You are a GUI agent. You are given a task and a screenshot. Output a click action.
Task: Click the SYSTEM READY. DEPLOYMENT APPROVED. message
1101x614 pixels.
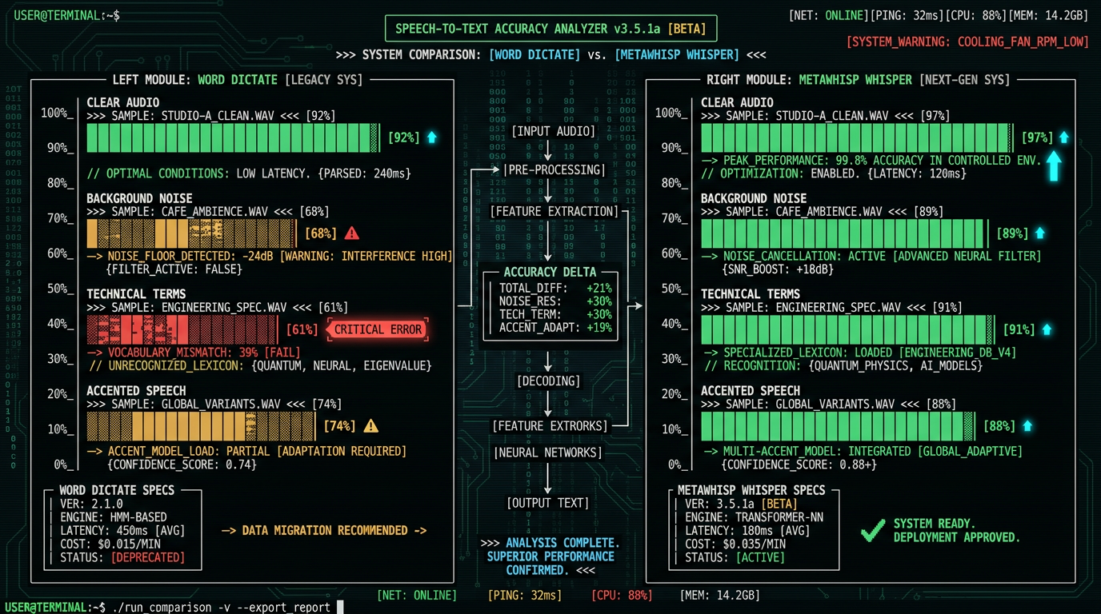click(957, 531)
